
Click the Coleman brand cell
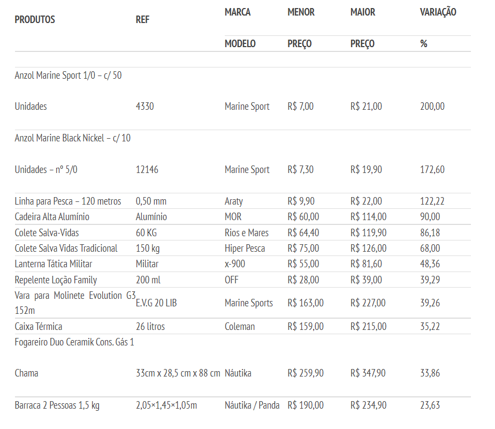[240, 326]
